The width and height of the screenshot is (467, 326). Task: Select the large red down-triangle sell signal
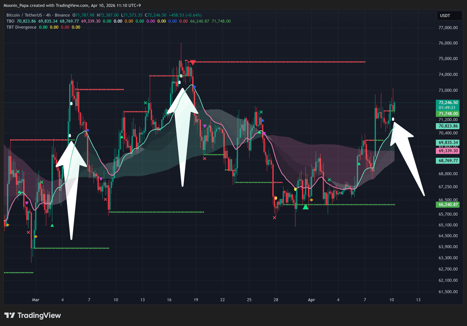click(x=193, y=62)
